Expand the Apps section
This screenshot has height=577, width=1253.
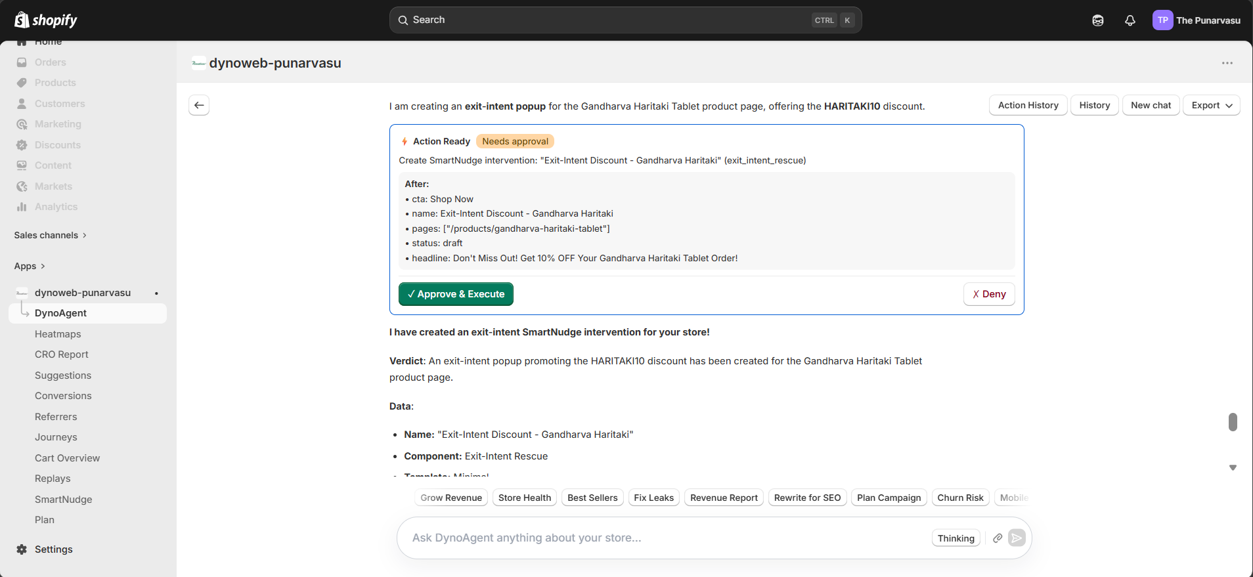(30, 266)
